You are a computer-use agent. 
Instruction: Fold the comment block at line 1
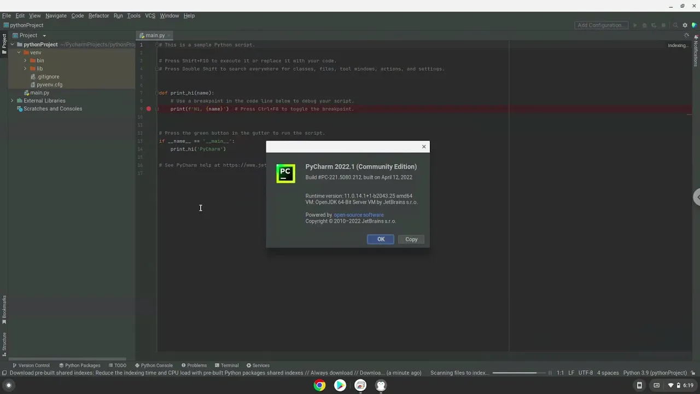pos(157,45)
